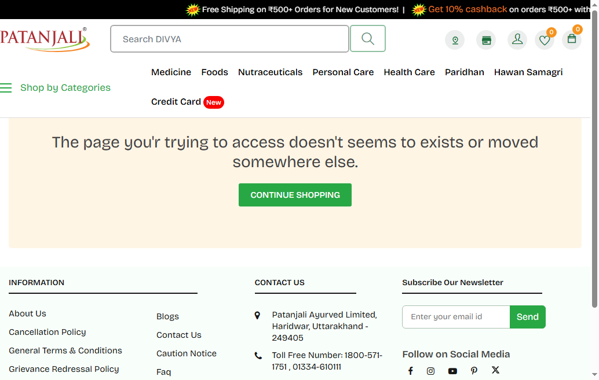Image resolution: width=599 pixels, height=380 pixels.
Task: Open the About Us link
Action: point(27,313)
